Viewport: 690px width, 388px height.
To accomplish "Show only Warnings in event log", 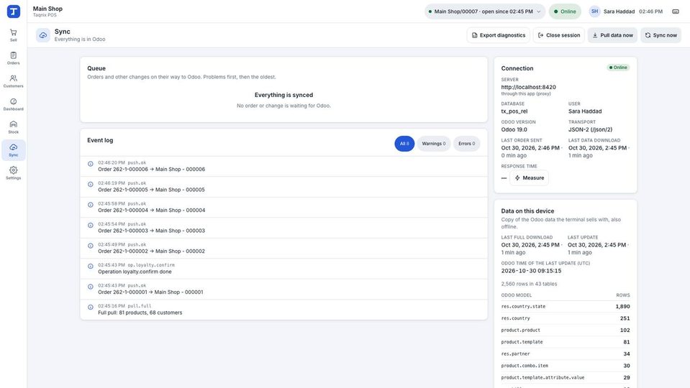I will pos(433,144).
